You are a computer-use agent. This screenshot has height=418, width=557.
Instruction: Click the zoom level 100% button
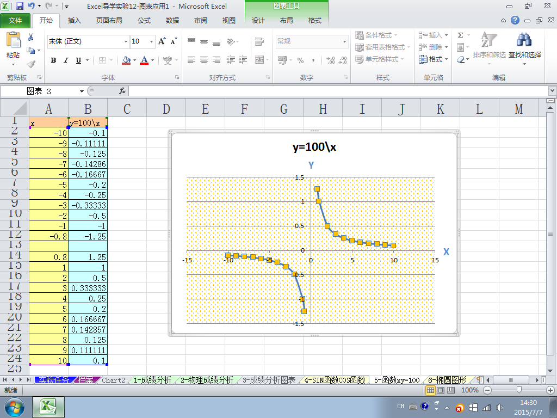pyautogui.click(x=469, y=390)
